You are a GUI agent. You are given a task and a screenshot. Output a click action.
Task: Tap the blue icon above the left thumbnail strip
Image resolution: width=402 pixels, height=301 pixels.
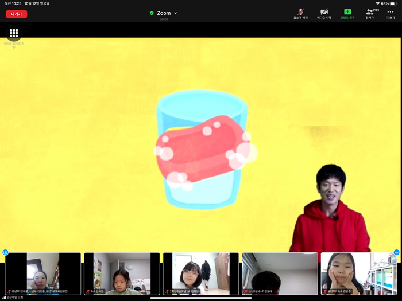coord(5,252)
